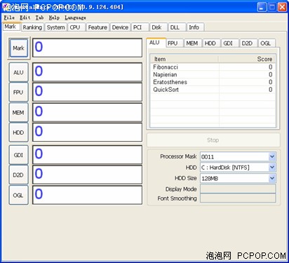Image resolution: width=289 pixels, height=263 pixels.
Task: Switch to the System tab
Action: (55, 27)
